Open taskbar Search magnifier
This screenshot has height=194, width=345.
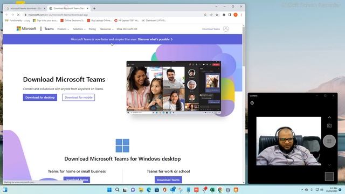(x=118, y=190)
